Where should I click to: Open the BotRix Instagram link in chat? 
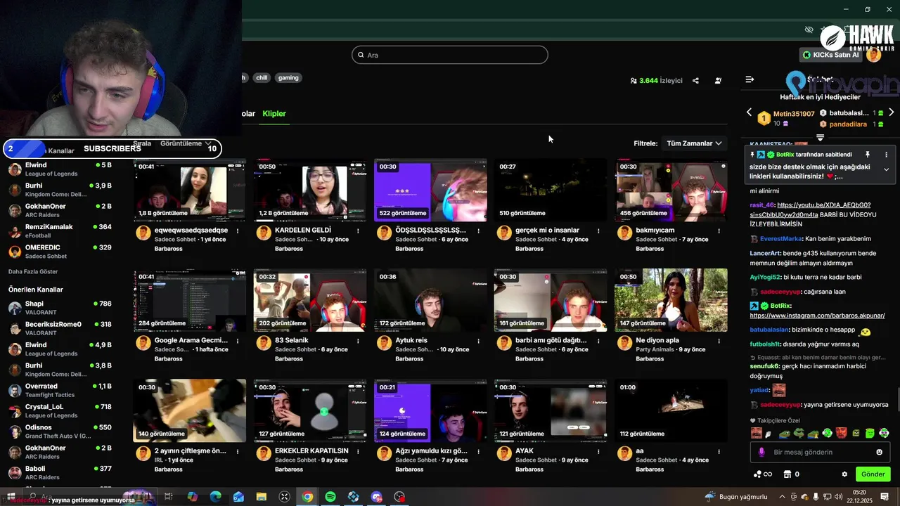(817, 316)
